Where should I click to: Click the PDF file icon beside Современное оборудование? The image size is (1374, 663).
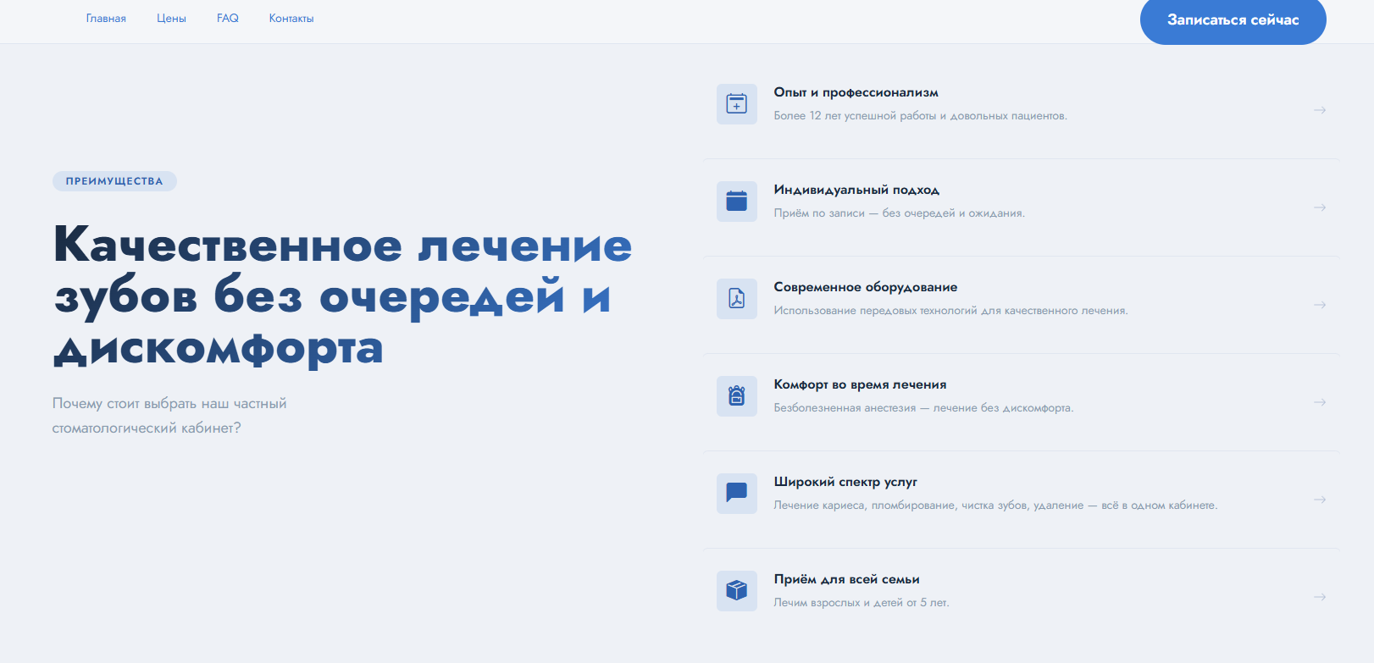point(736,299)
